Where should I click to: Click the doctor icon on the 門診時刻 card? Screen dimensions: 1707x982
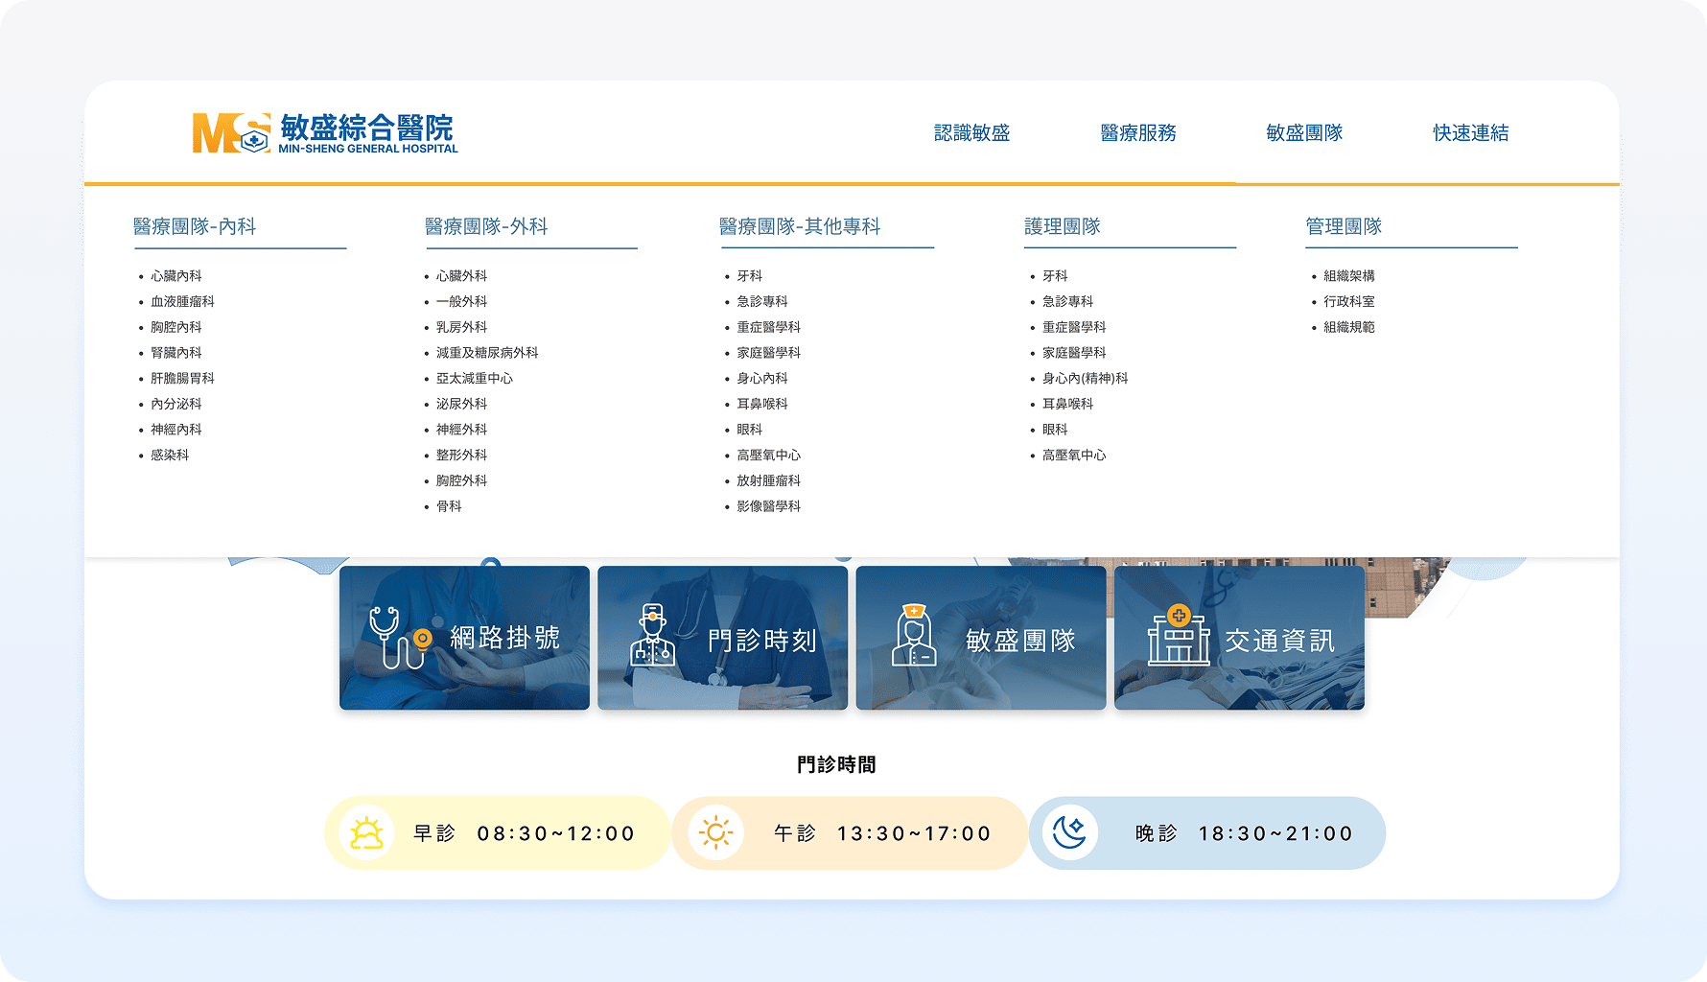click(x=653, y=635)
